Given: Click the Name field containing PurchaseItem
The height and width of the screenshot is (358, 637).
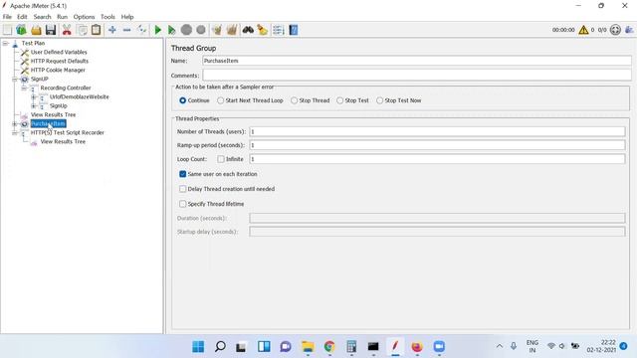Looking at the screenshot, I should 417,61.
